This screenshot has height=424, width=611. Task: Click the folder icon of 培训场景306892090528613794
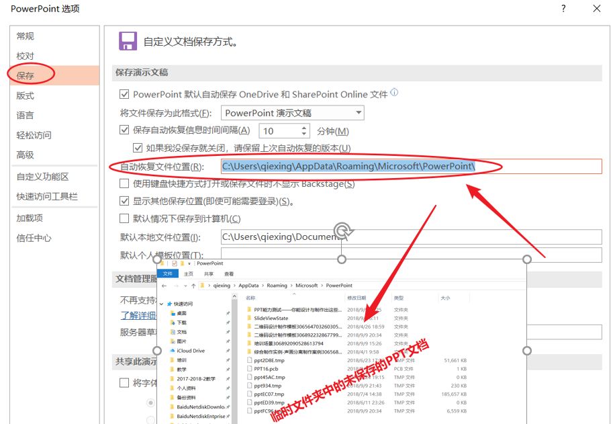(250, 343)
